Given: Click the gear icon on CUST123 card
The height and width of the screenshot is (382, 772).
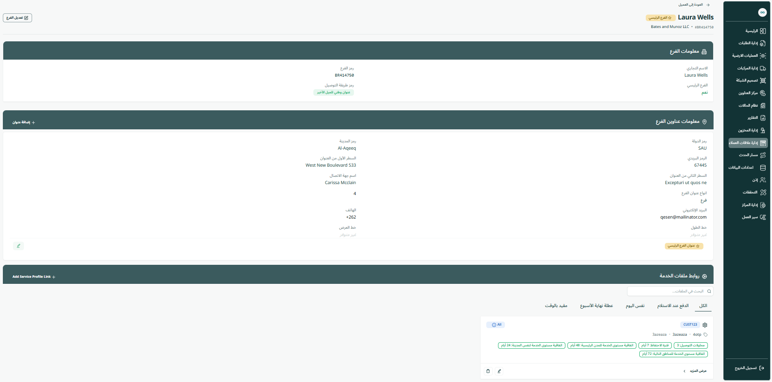Looking at the screenshot, I should pyautogui.click(x=705, y=325).
